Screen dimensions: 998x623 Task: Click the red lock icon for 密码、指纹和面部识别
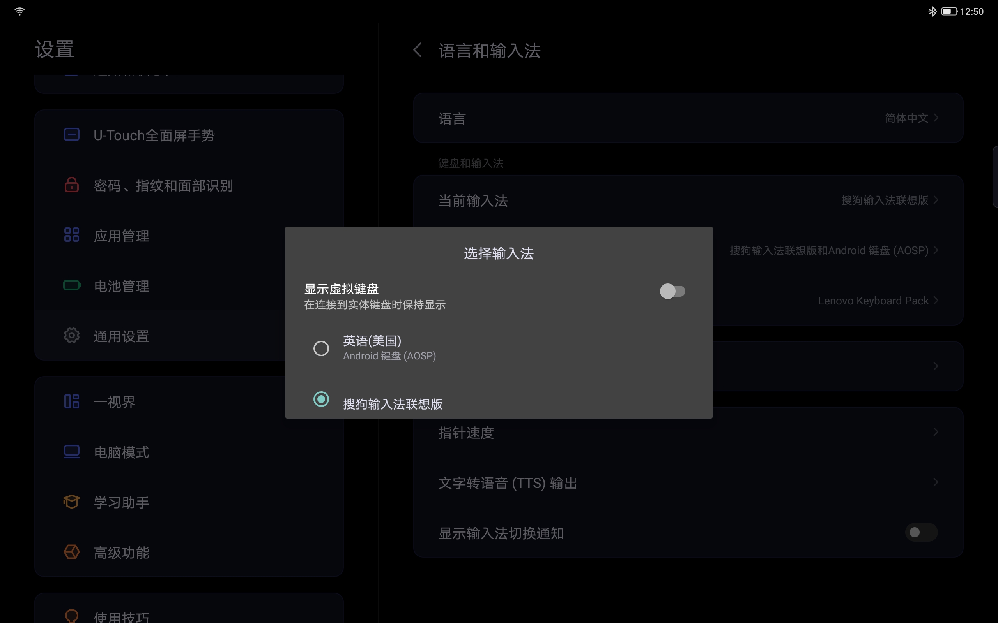(72, 185)
